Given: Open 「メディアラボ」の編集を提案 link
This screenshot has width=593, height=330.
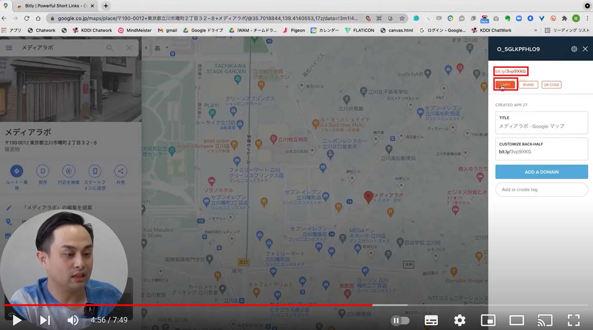Looking at the screenshot, I should tap(58, 208).
